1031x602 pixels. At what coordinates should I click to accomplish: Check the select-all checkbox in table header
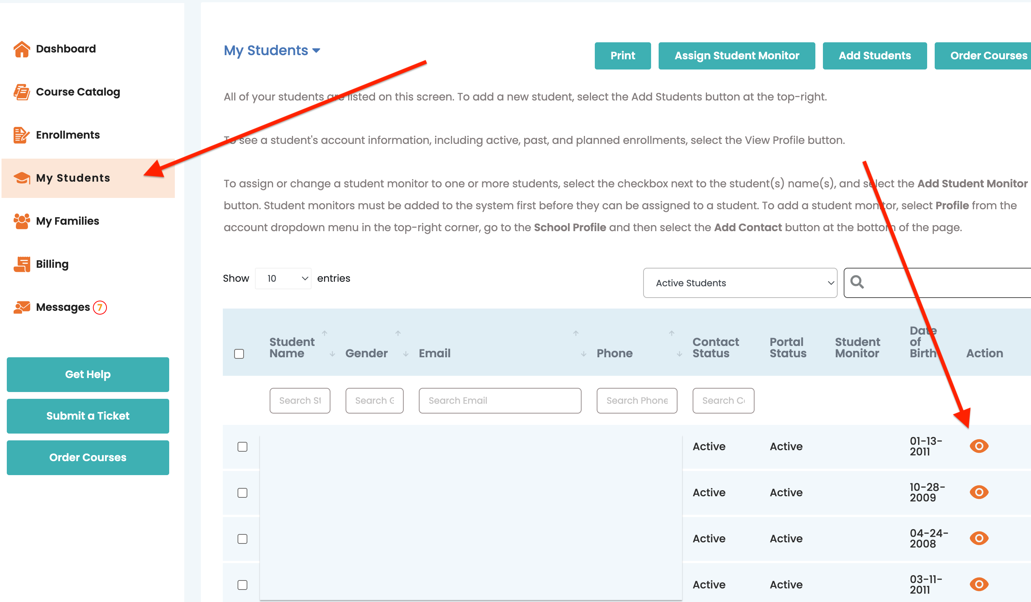tap(239, 353)
